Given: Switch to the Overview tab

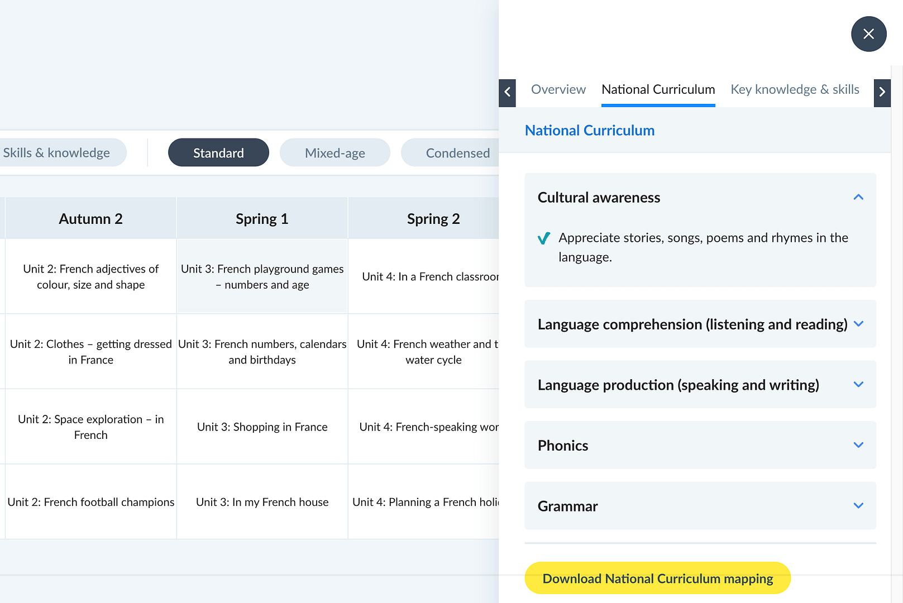Looking at the screenshot, I should (x=558, y=89).
